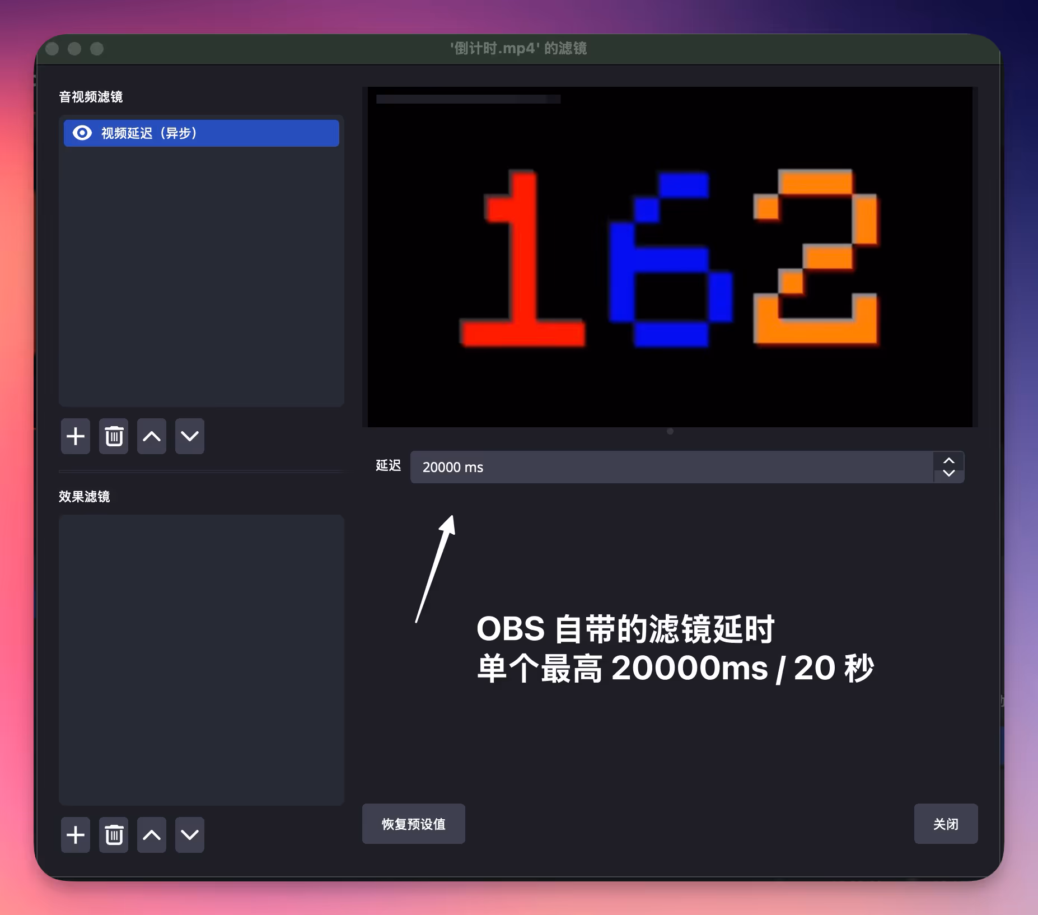Select the 视频延迟（异步） filter row
This screenshot has height=915, width=1038.
[202, 133]
